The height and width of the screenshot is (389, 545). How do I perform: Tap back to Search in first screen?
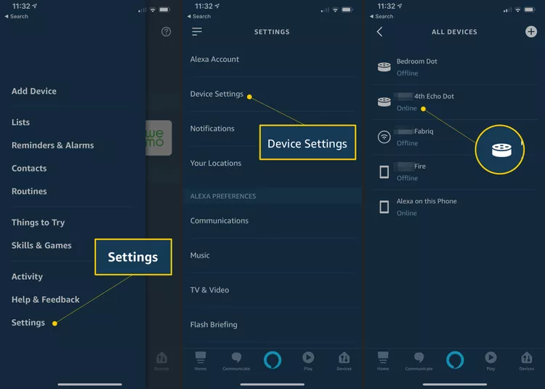tap(16, 16)
